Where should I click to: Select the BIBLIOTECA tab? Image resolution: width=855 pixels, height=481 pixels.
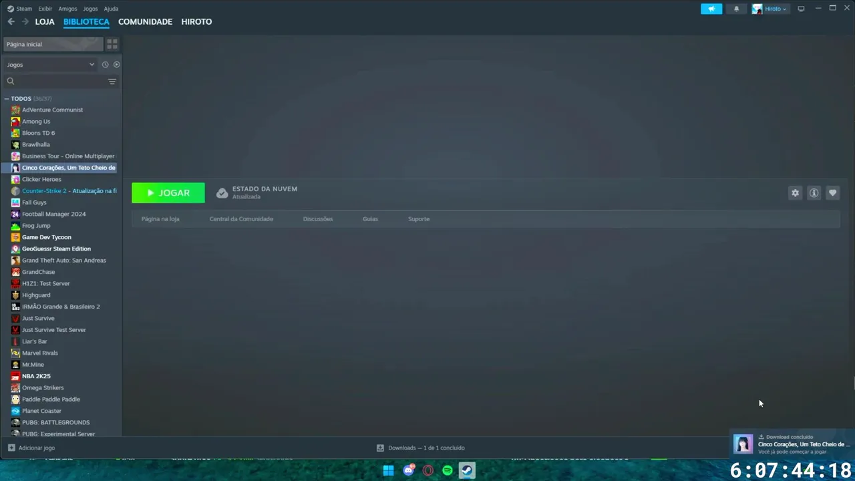point(86,21)
